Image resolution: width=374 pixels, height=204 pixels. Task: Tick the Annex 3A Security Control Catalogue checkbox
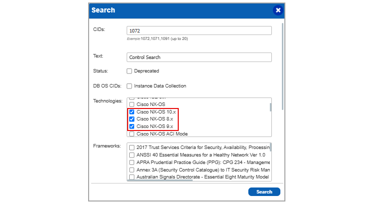pyautogui.click(x=132, y=170)
